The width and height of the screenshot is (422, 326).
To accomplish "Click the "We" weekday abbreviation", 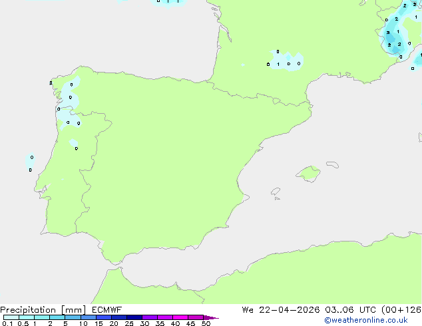I will point(248,310).
